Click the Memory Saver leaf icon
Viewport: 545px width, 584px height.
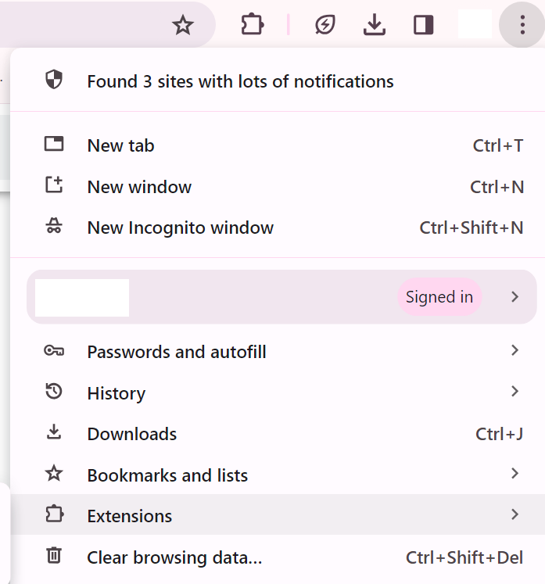[324, 25]
